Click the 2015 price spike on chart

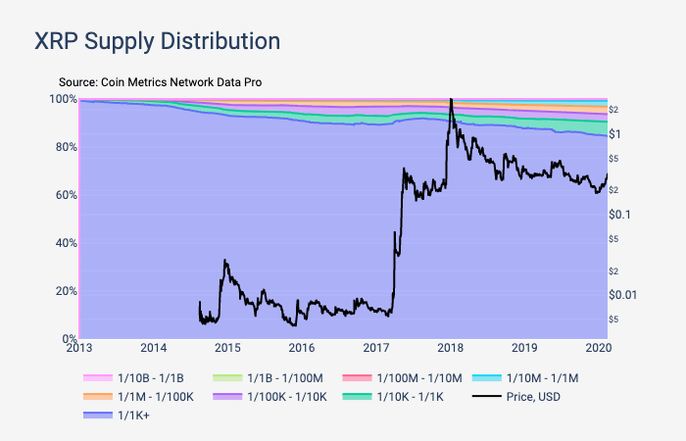[225, 261]
